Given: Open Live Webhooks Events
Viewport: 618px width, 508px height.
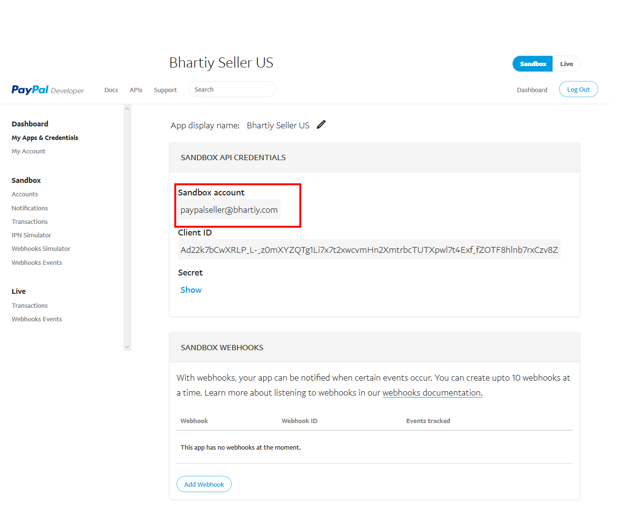Looking at the screenshot, I should [37, 319].
